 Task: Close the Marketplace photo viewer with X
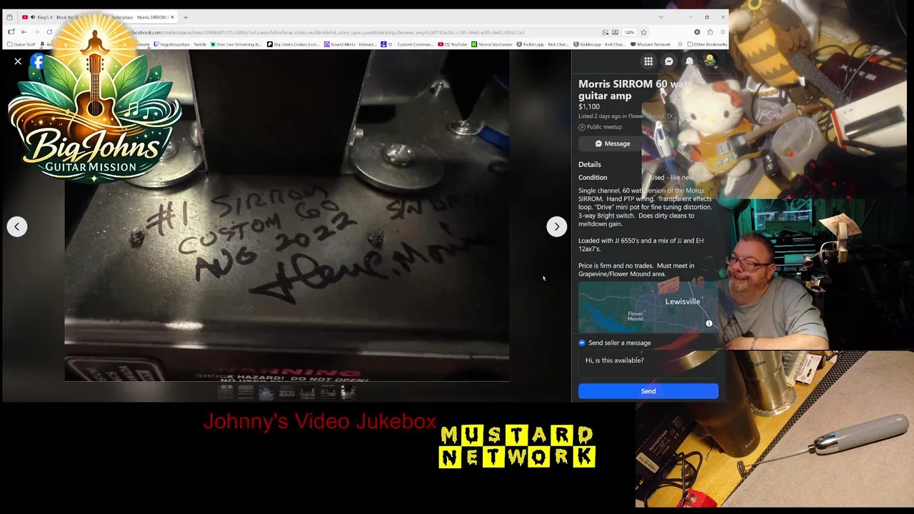coord(18,61)
